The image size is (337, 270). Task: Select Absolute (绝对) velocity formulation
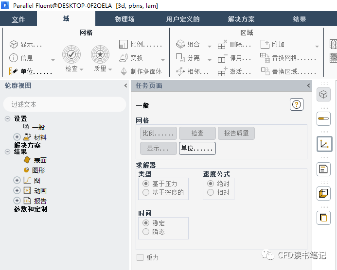tap(211, 184)
